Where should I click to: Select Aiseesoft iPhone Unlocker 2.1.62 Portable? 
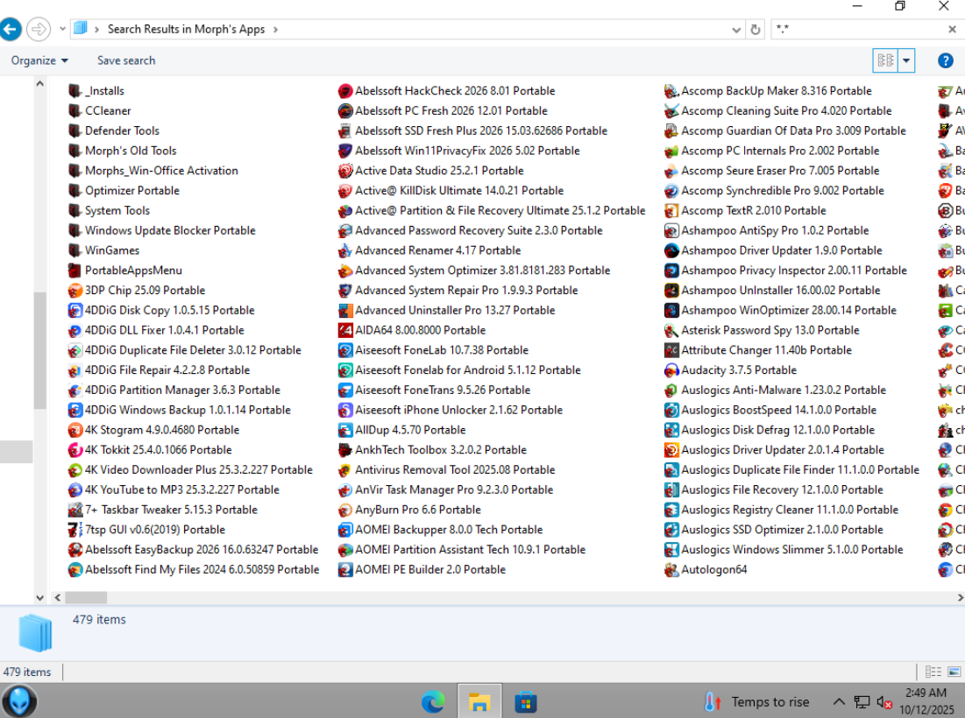451,410
